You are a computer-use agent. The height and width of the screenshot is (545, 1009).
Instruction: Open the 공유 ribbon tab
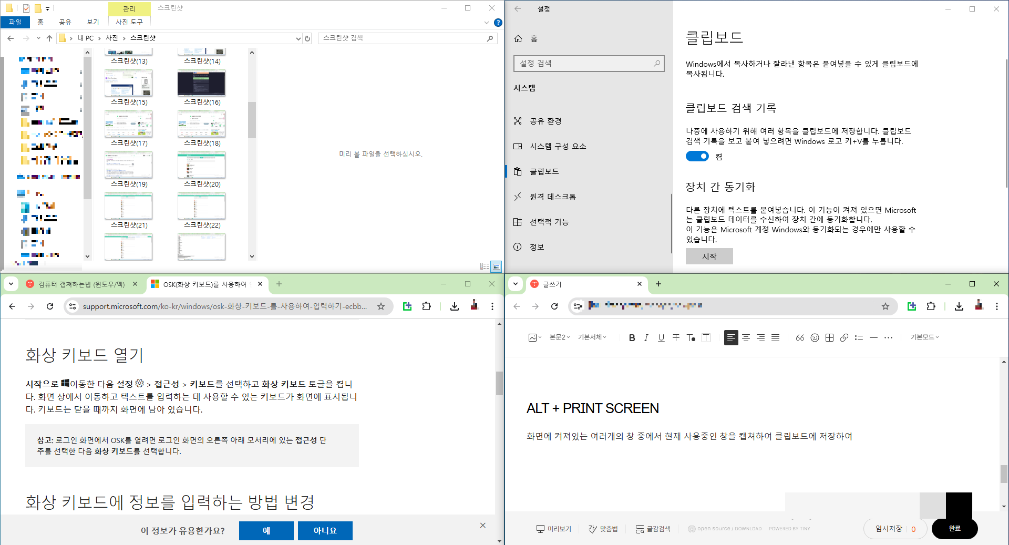coord(65,22)
